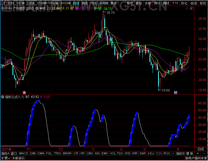
Task: Switch to 周线 weekly chart
Action: coord(85,3)
